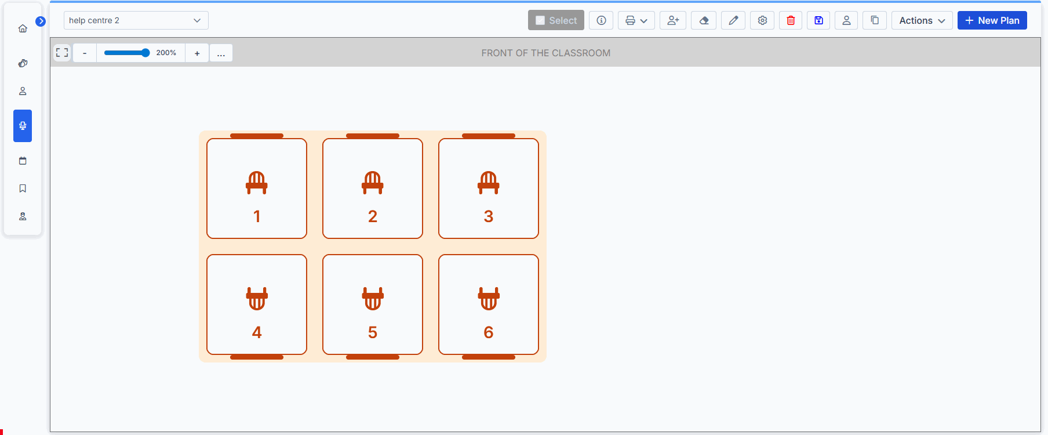Viewport: 1048px width, 435px height.
Task: Toggle the Select checkbox button
Action: [556, 20]
